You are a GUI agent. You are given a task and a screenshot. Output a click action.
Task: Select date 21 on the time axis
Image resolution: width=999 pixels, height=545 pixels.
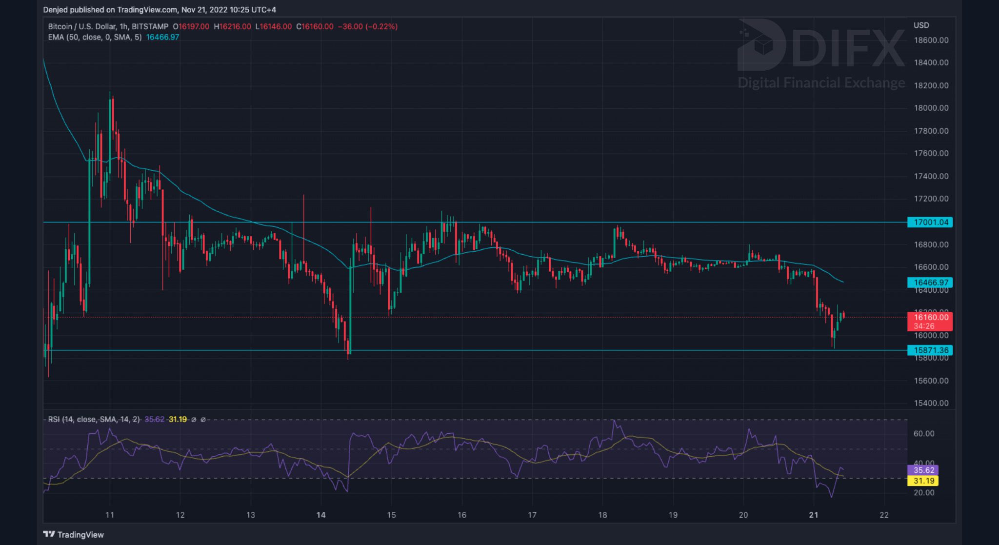[x=814, y=515]
